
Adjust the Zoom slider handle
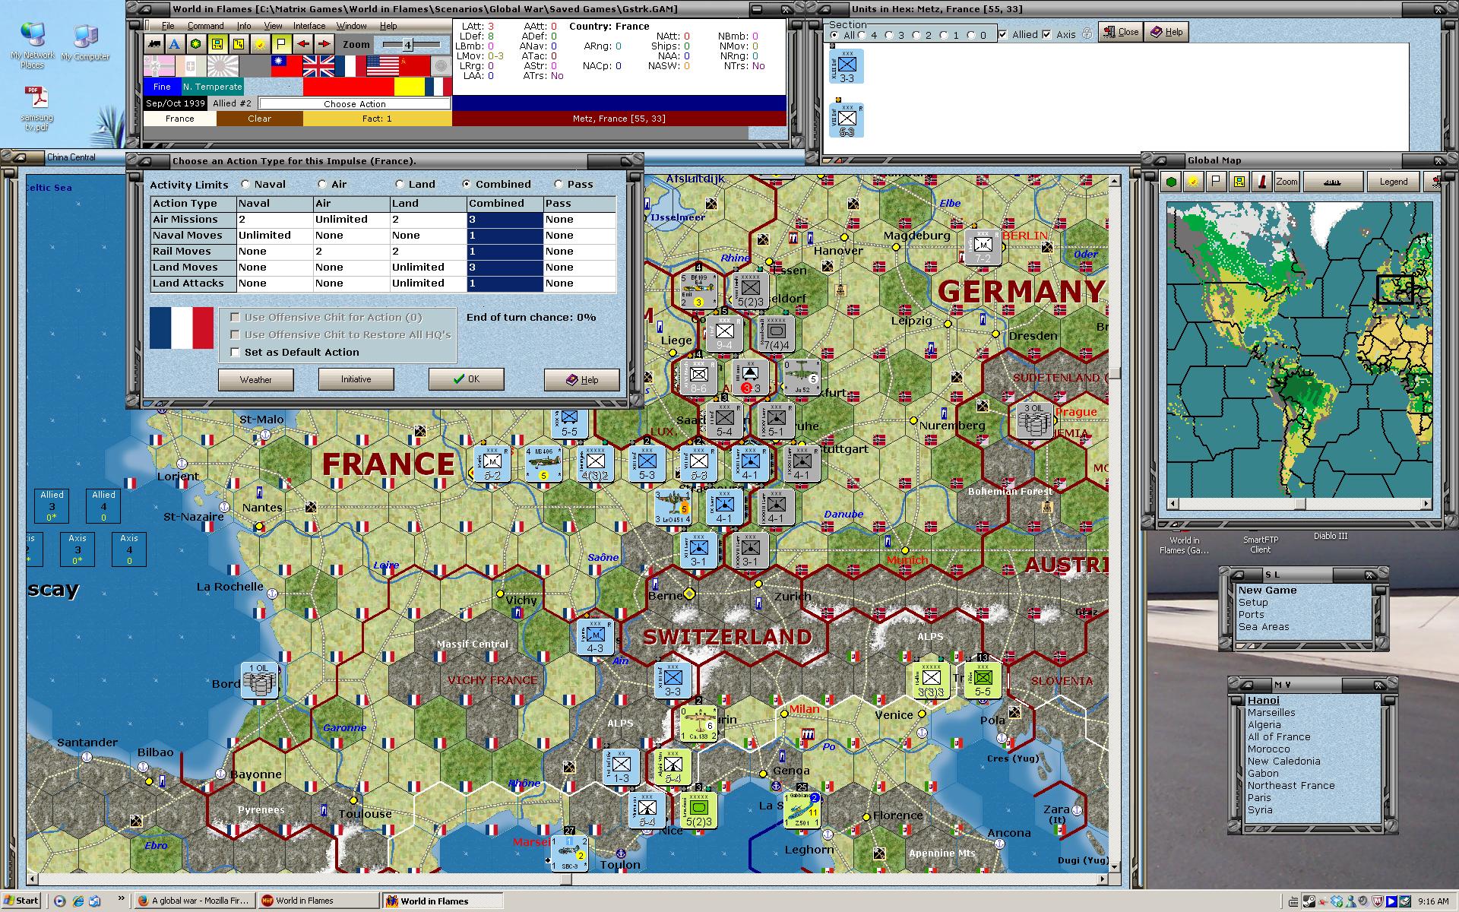click(x=407, y=45)
